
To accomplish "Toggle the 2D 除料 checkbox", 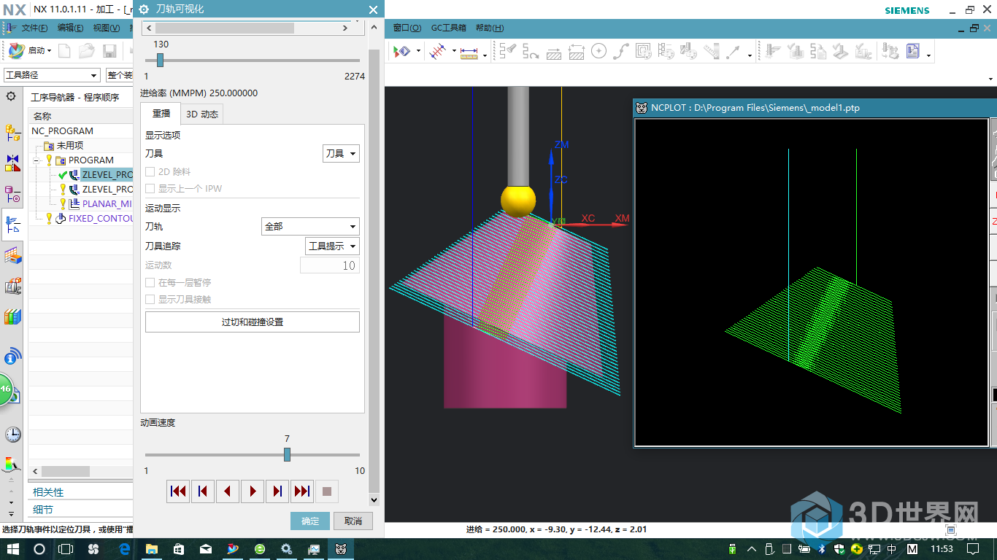I will [150, 171].
